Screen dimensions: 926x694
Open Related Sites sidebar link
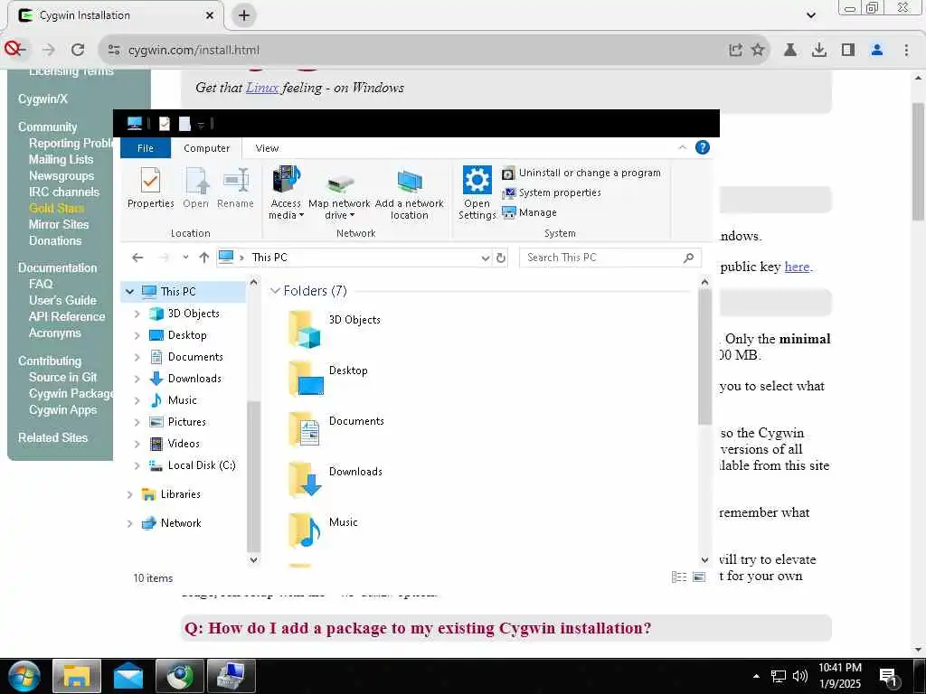click(x=53, y=437)
